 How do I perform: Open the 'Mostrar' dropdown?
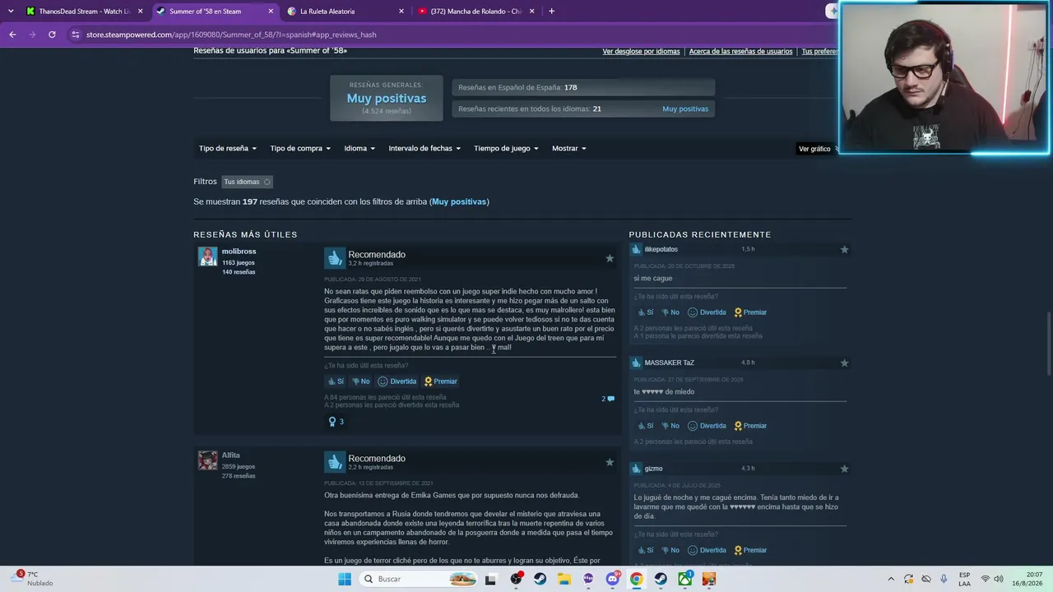[x=569, y=149]
